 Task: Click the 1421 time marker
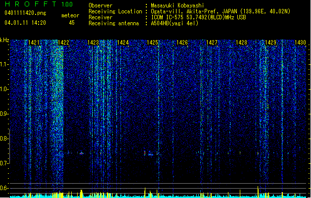tap(34, 43)
